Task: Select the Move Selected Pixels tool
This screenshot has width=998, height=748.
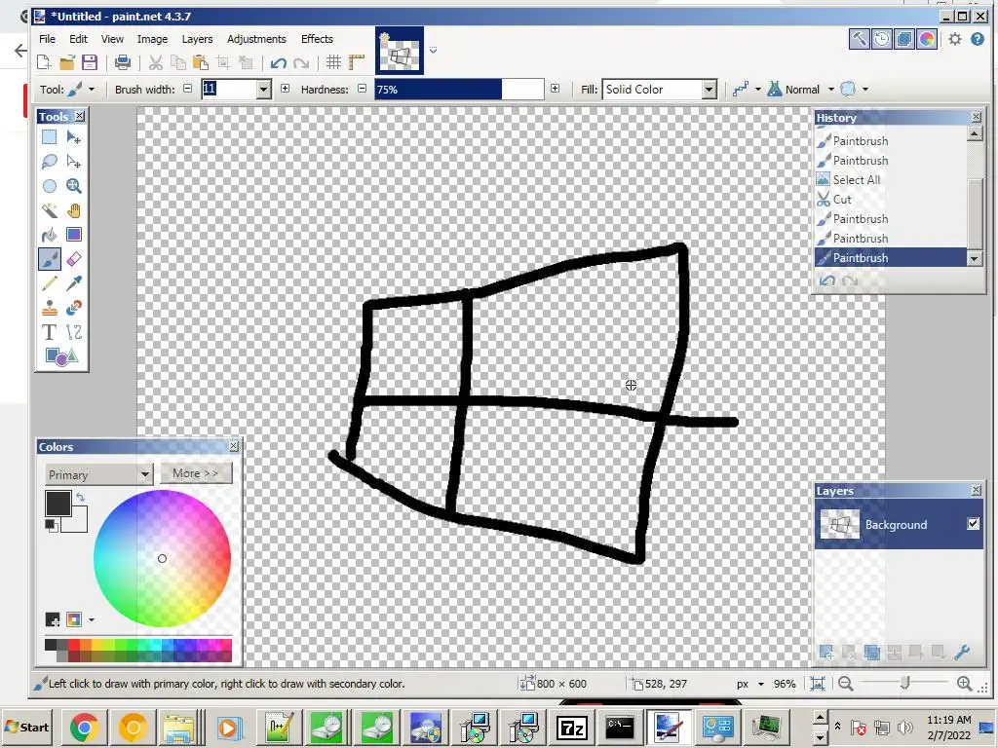Action: [x=74, y=137]
